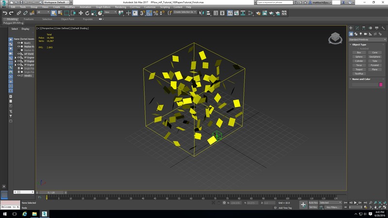This screenshot has height=218, width=388.
Task: Toggle the Angle Snap icon
Action: pos(149,13)
